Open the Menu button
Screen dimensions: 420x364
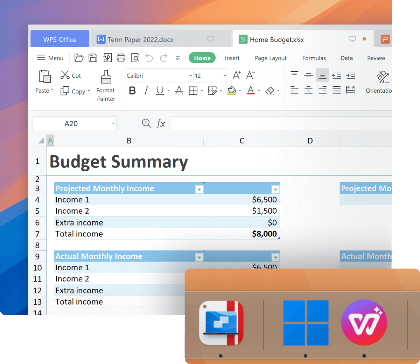pos(50,58)
